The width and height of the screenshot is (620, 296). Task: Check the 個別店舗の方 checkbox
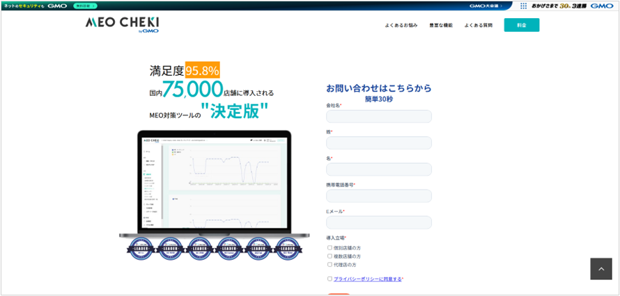coord(330,248)
